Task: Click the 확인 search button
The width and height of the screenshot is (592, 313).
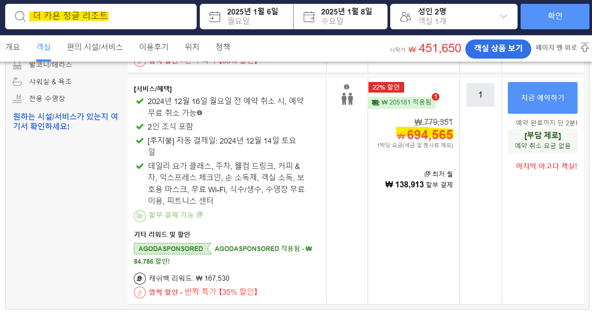Action: pyautogui.click(x=555, y=17)
